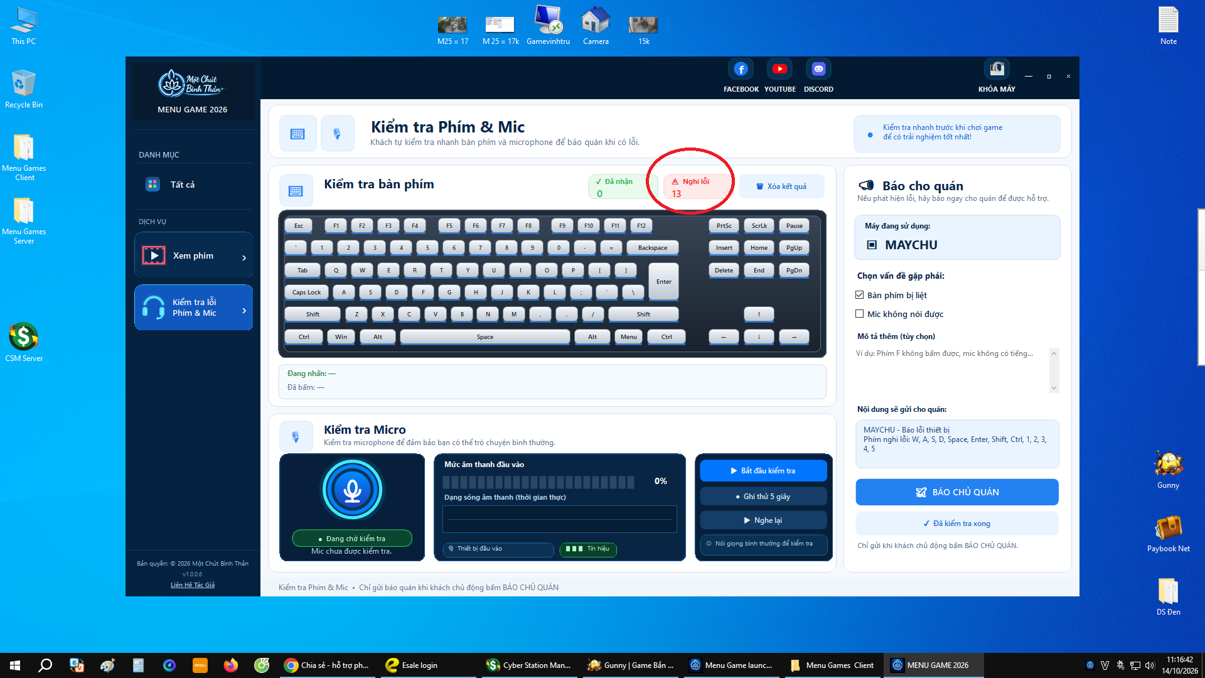Click the input volume level meter
Image resolution: width=1205 pixels, height=678 pixels.
click(538, 482)
